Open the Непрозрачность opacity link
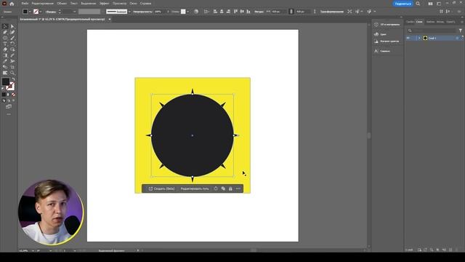Screen dimensions: 465x262 pyautogui.click(x=142, y=12)
